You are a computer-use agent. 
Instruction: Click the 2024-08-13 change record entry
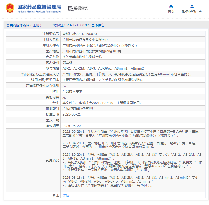pyautogui.click(x=130, y=181)
